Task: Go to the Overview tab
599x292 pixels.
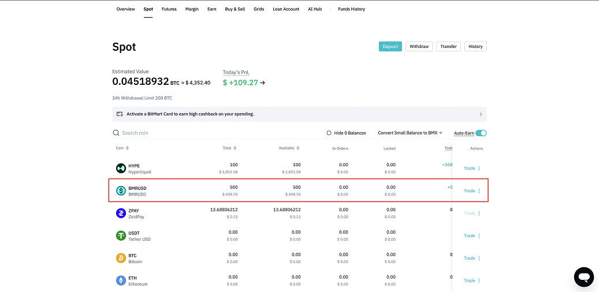Action: pos(126,9)
